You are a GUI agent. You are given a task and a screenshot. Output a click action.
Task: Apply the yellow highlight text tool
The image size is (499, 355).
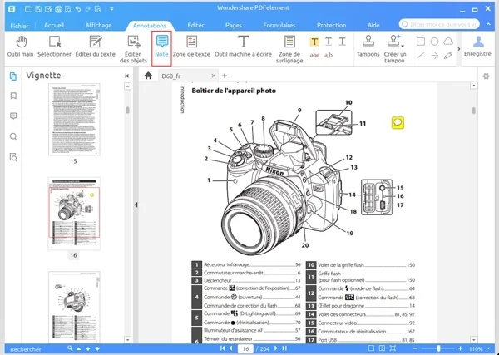(x=314, y=42)
